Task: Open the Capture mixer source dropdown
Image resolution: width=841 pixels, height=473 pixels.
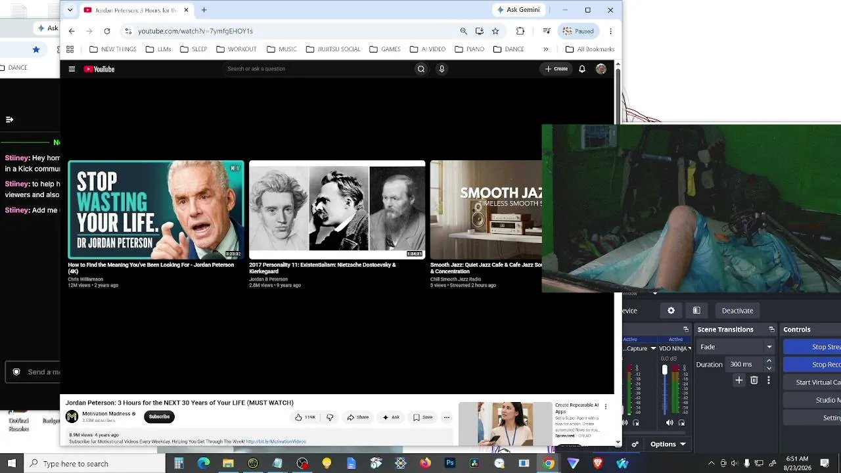Action: tap(653, 348)
